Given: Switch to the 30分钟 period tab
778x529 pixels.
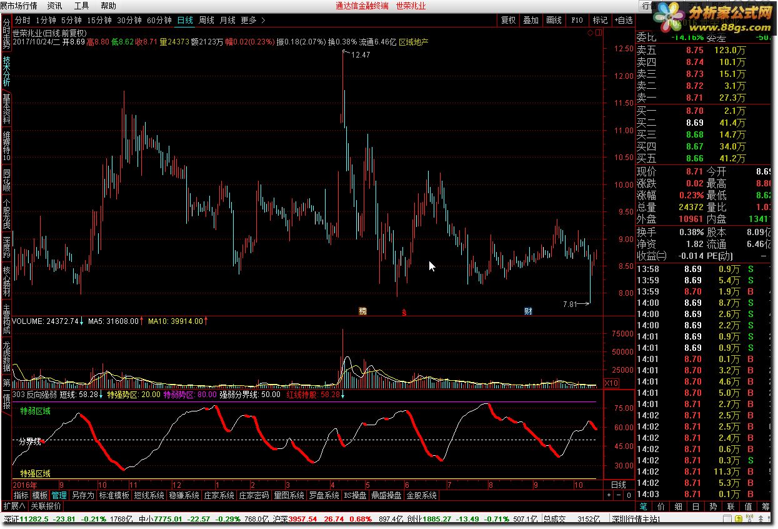Looking at the screenshot, I should [129, 20].
